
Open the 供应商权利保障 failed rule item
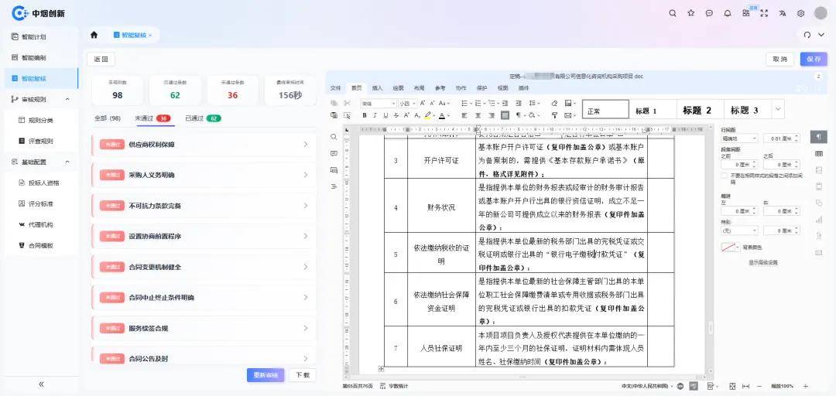coord(204,145)
